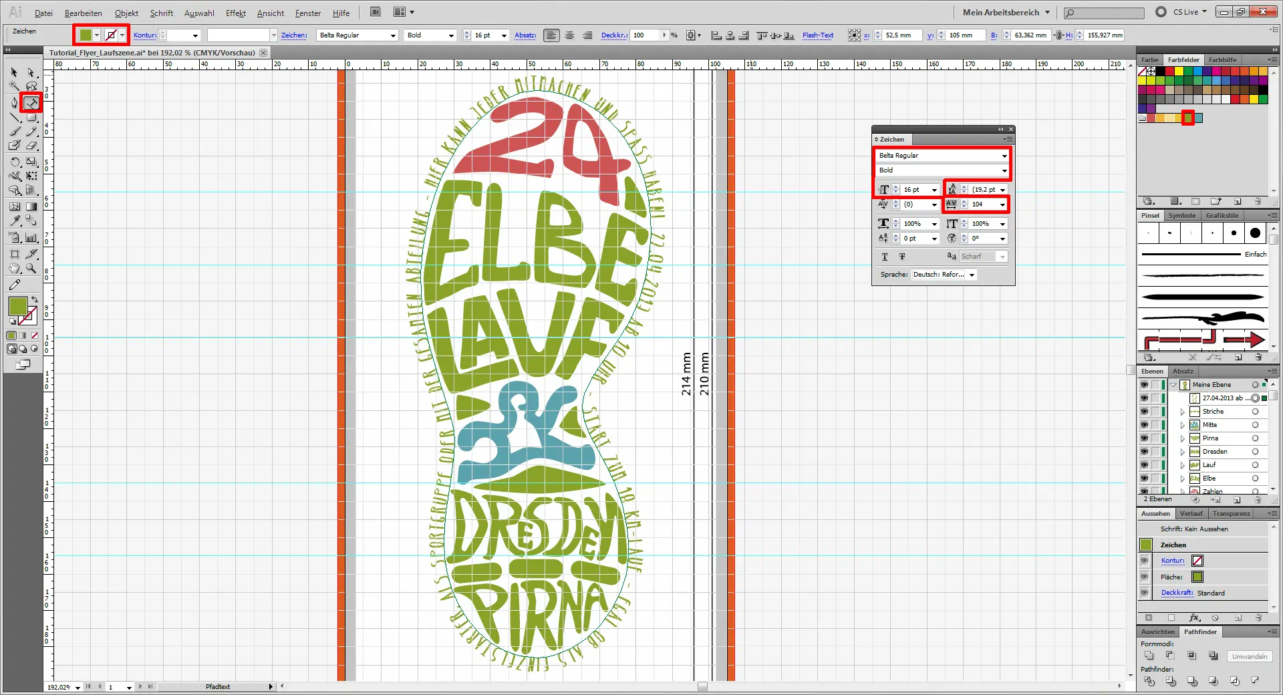
Task: Activate the Zoom magnifier tool
Action: (31, 269)
